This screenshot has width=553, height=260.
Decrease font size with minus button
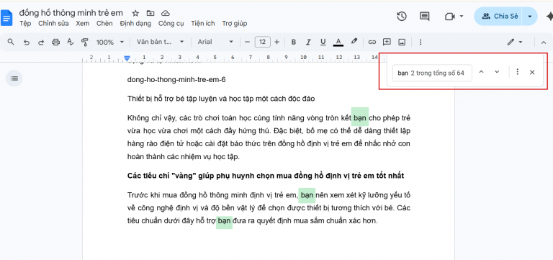[x=247, y=42]
